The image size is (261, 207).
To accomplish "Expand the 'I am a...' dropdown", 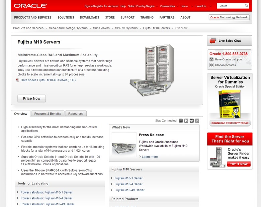I will point(187,6).
